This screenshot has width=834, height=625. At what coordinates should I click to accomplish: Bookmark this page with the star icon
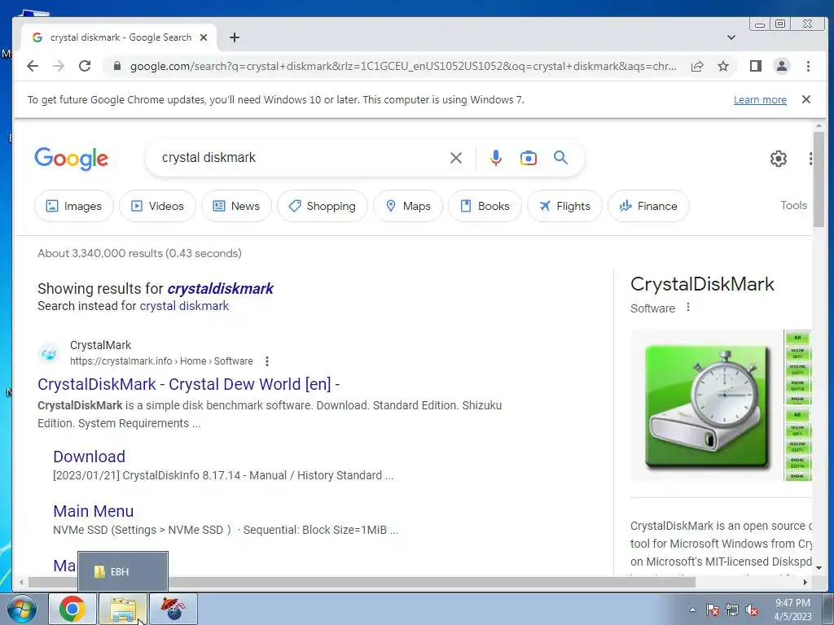pyautogui.click(x=723, y=66)
